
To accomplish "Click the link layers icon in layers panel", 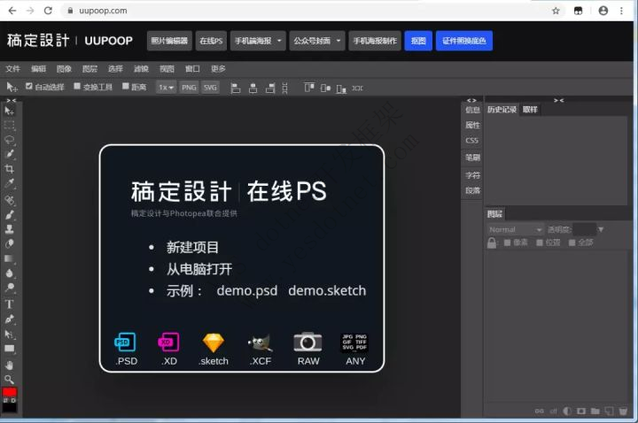I will point(539,411).
